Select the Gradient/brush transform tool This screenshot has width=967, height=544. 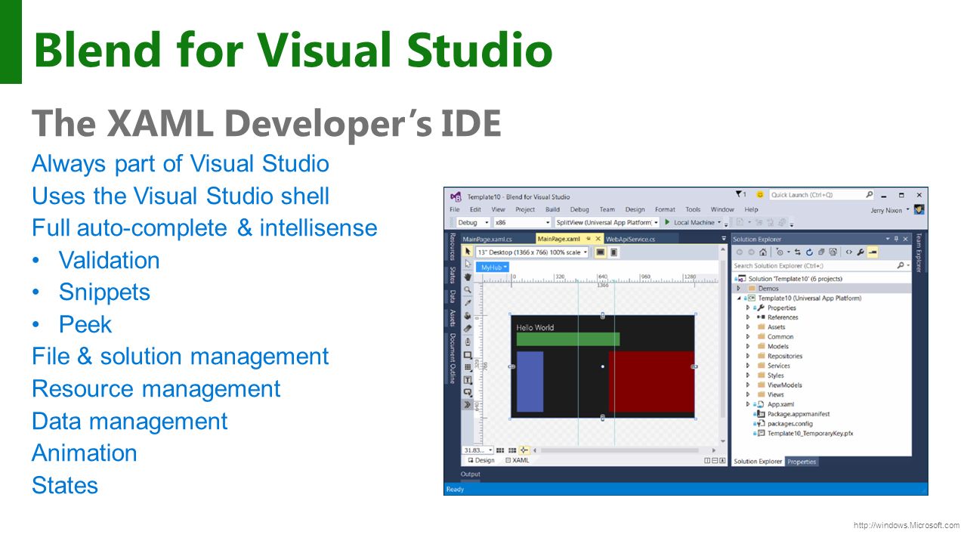pos(468,329)
